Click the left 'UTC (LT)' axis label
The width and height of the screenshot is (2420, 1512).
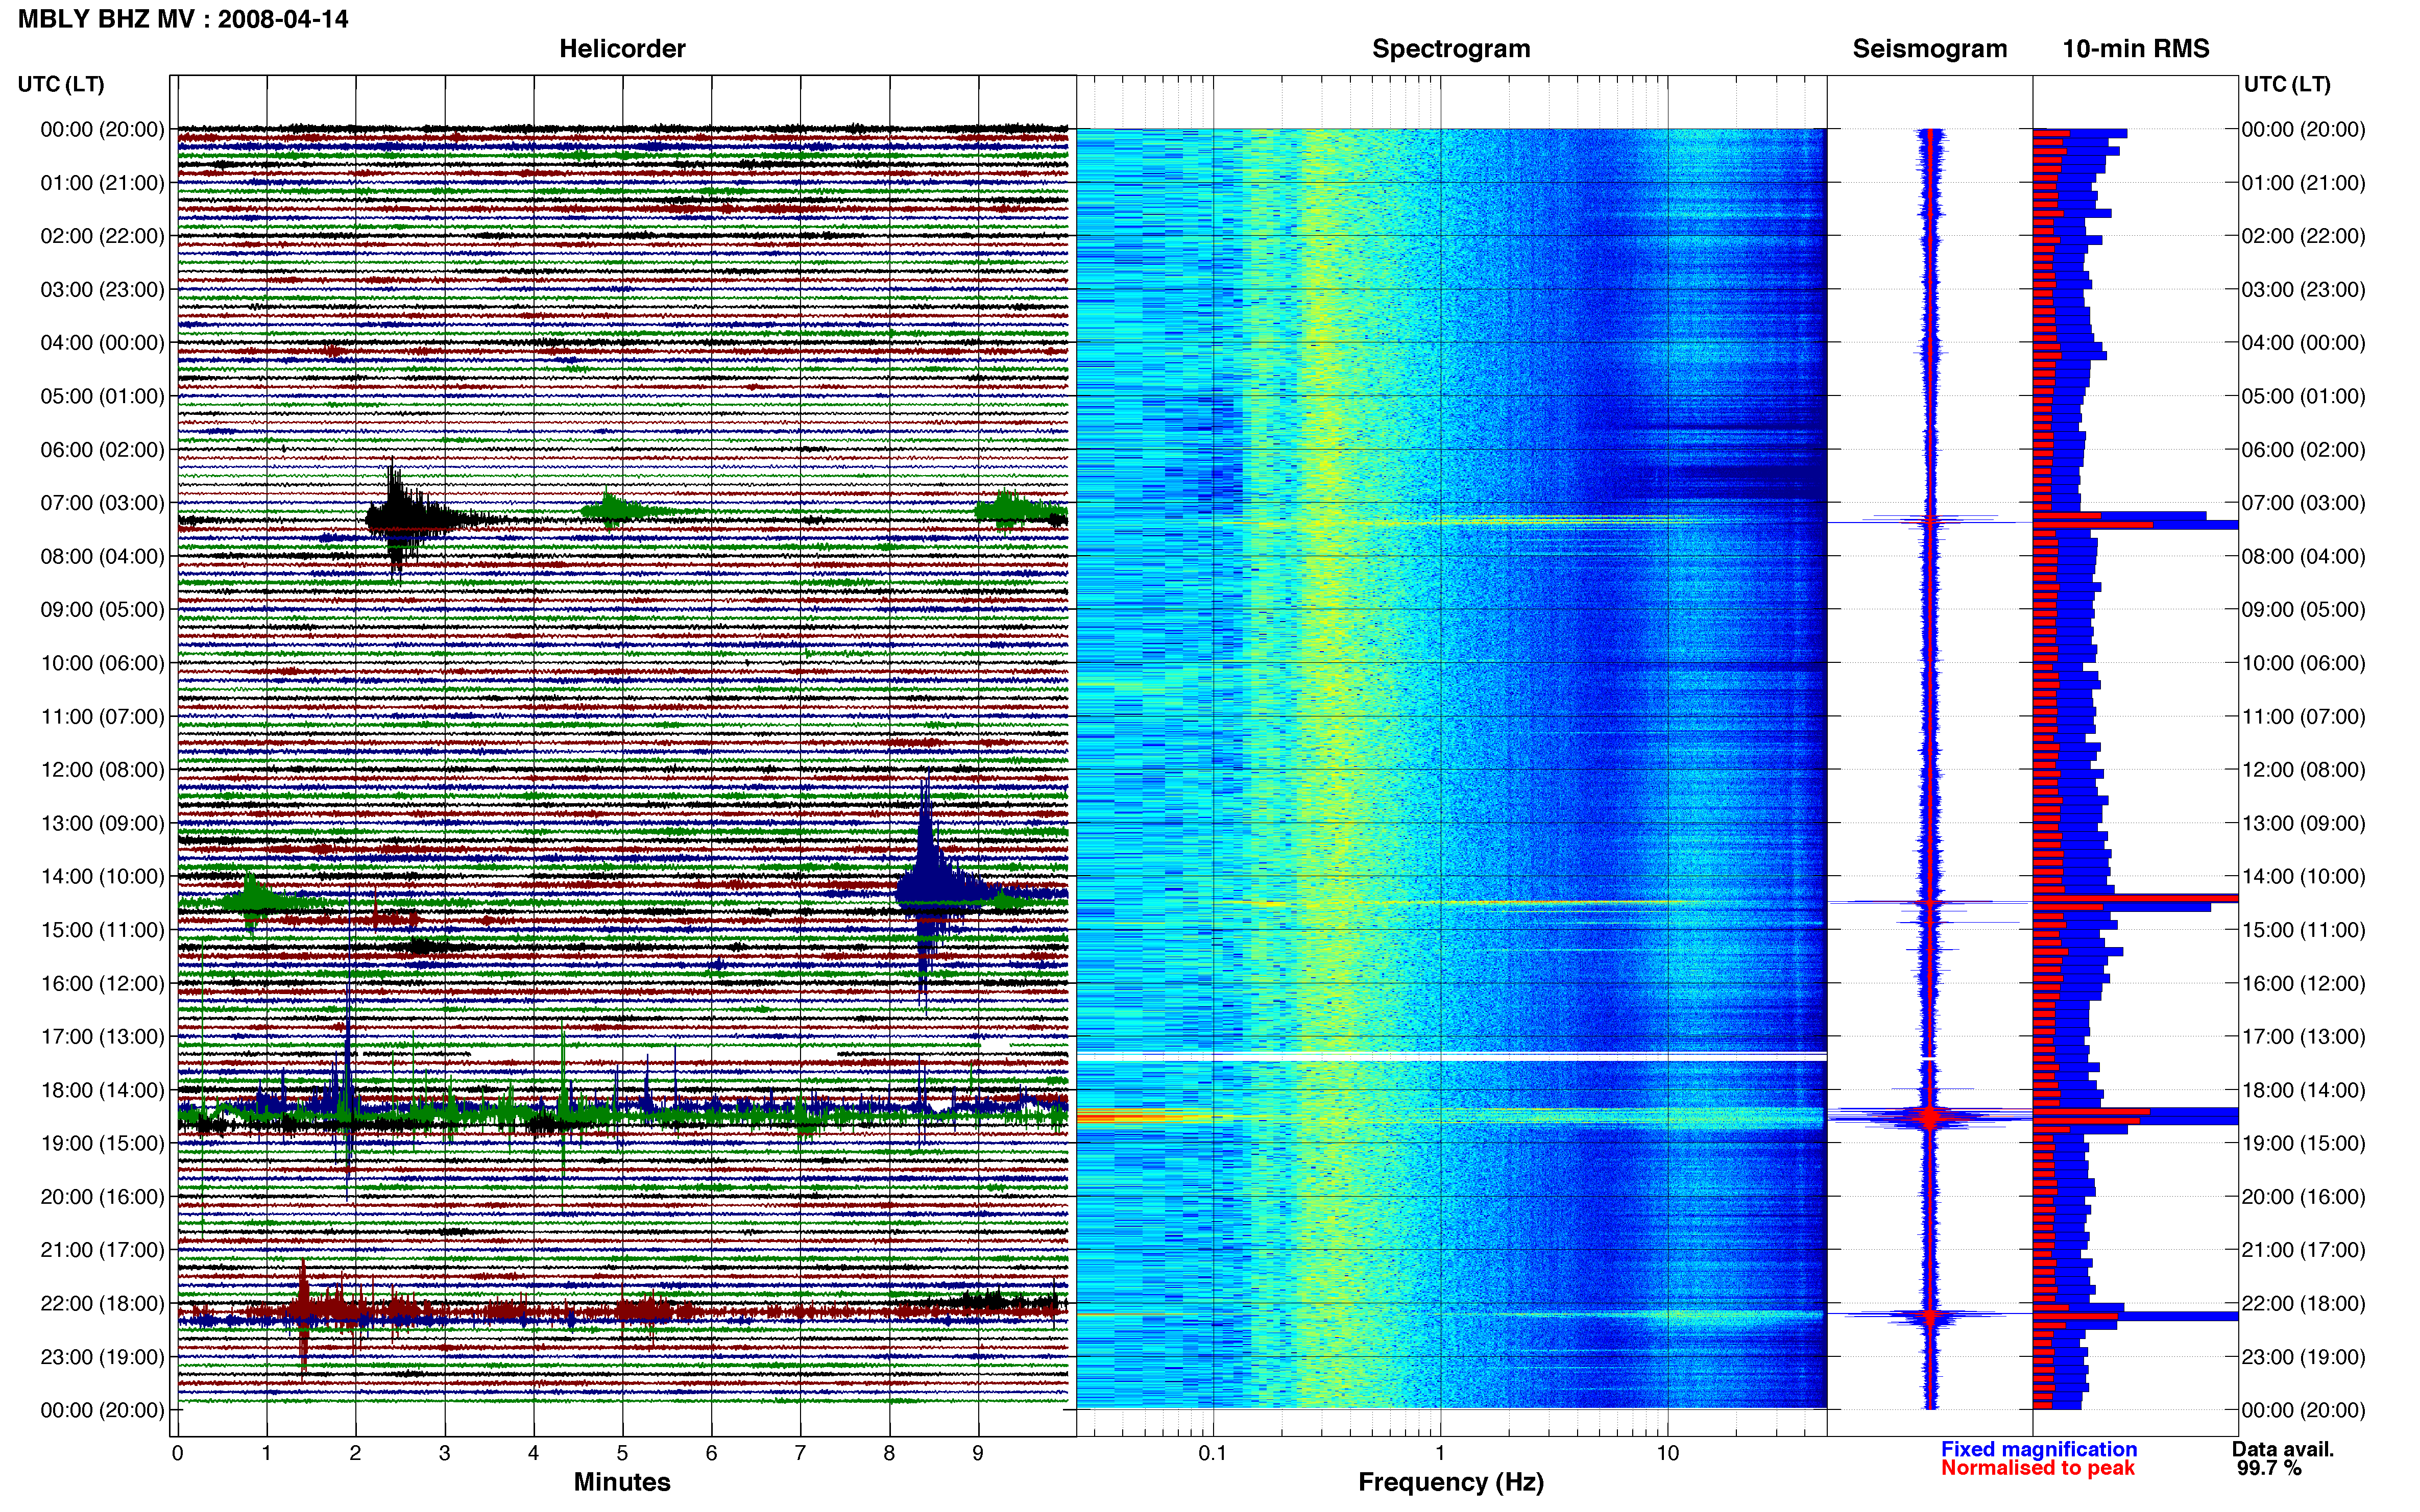click(61, 84)
